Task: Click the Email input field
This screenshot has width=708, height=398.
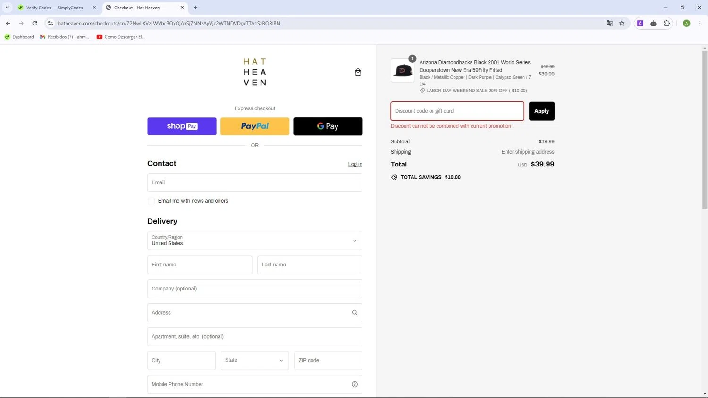Action: coord(255,182)
